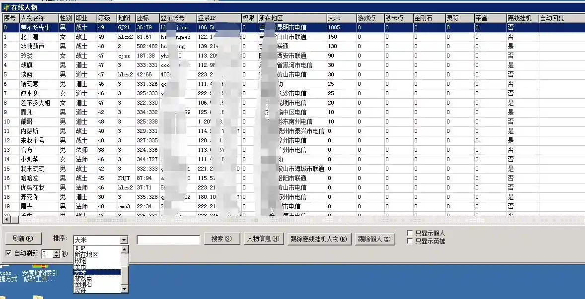The height and width of the screenshot is (299, 585).
Task: Click the 在线人物 window title icon
Action: tap(5, 7)
